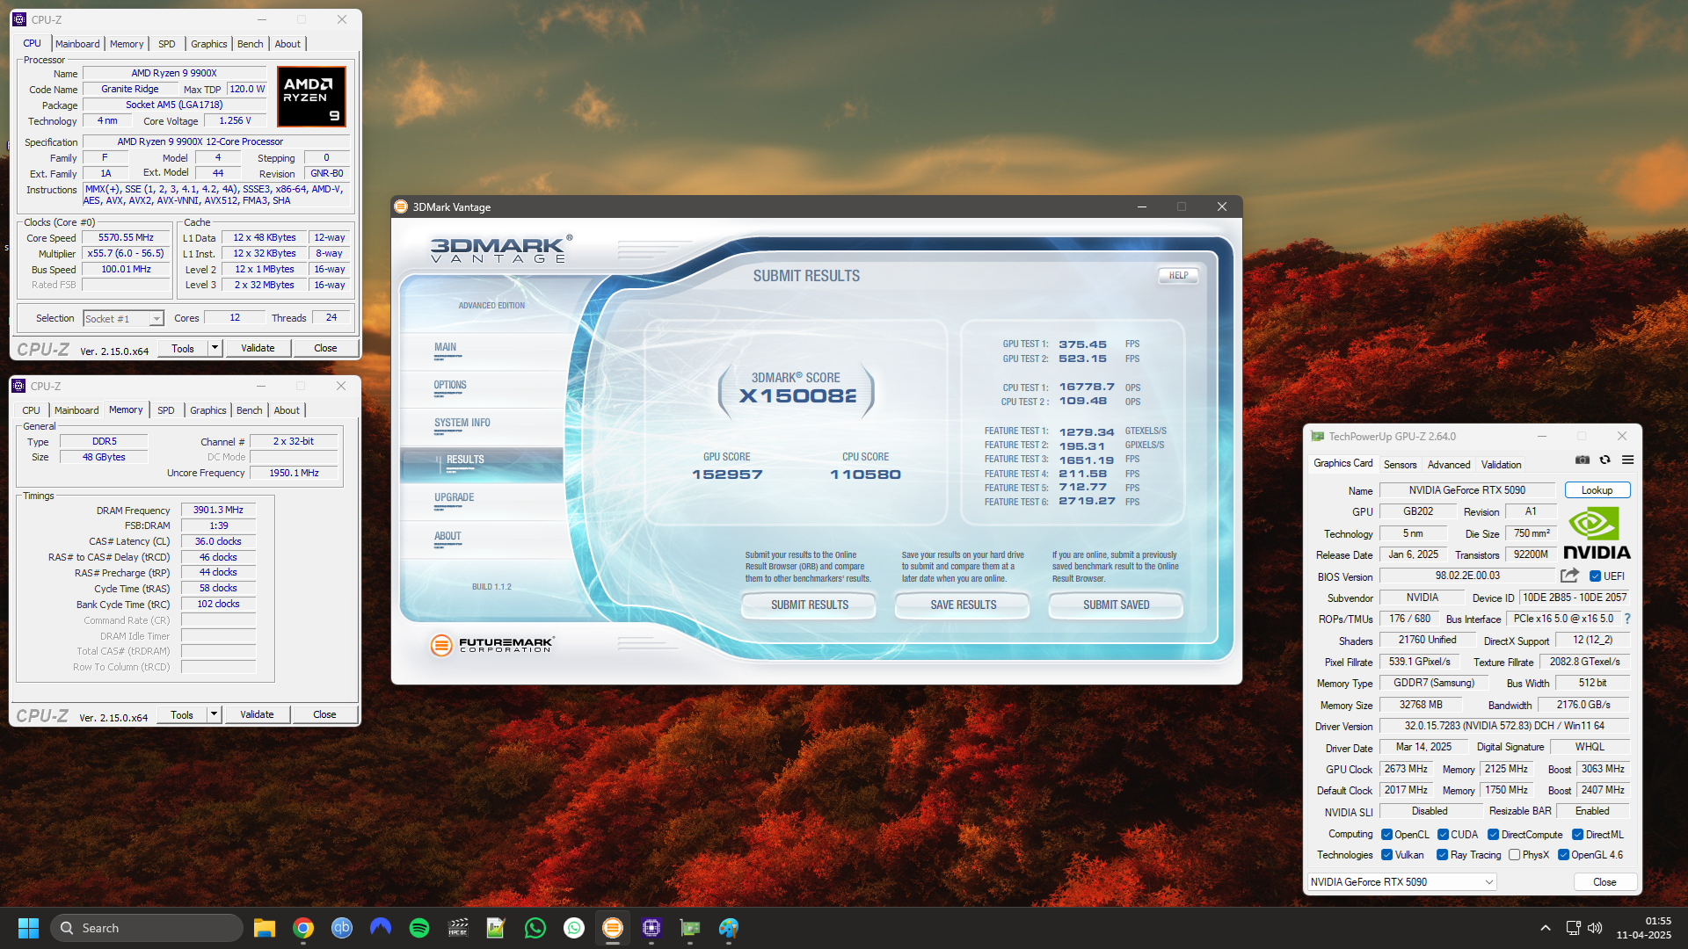
Task: Take a GPU-Z screenshot with camera icon
Action: [x=1582, y=460]
